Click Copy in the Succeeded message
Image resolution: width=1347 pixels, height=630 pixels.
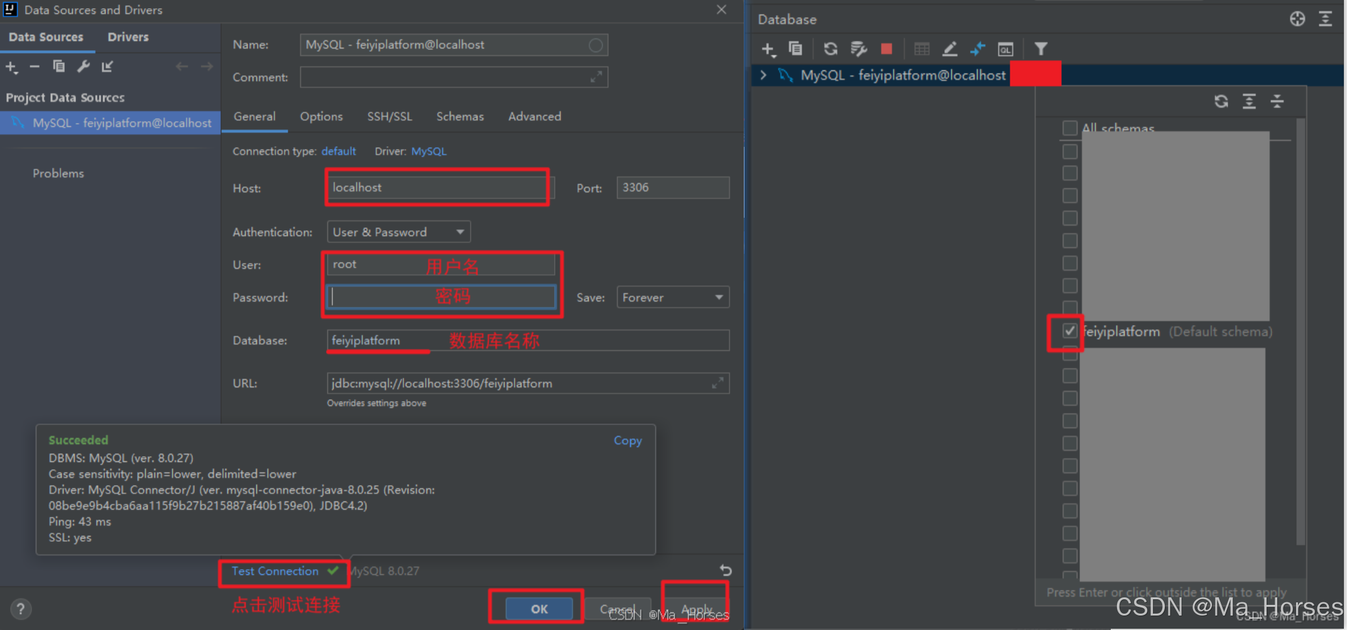click(627, 440)
